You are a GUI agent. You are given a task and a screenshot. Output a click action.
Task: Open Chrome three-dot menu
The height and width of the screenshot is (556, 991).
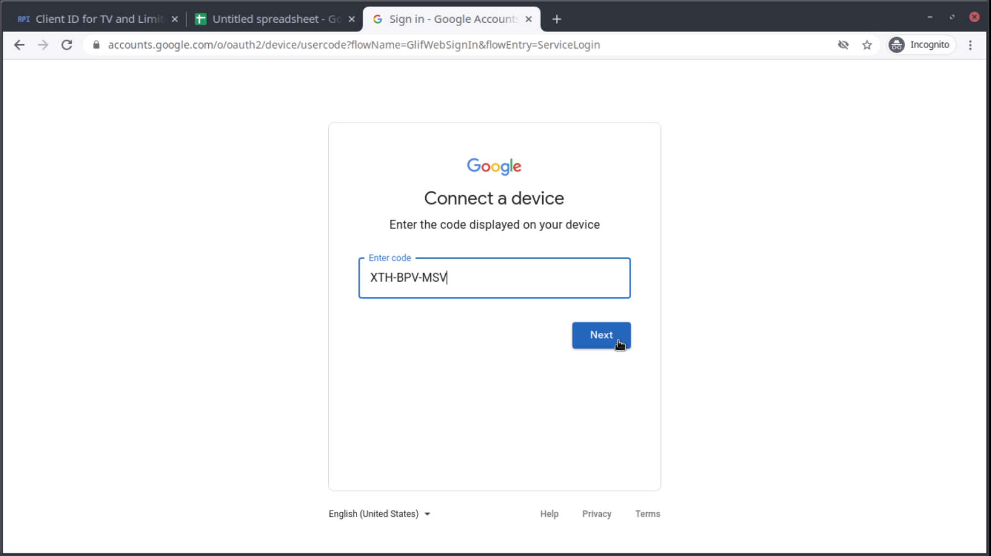coord(970,45)
